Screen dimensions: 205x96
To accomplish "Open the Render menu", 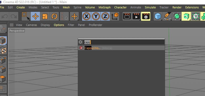I will click(177, 7).
